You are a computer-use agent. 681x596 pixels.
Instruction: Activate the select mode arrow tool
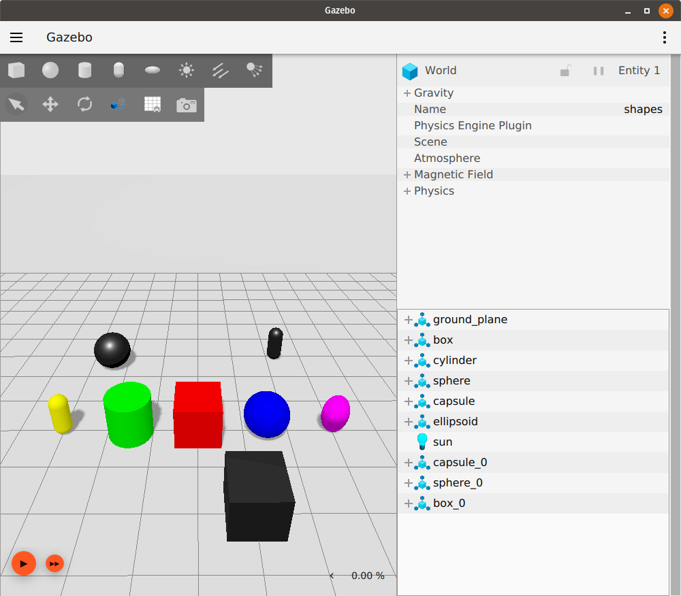pos(16,105)
